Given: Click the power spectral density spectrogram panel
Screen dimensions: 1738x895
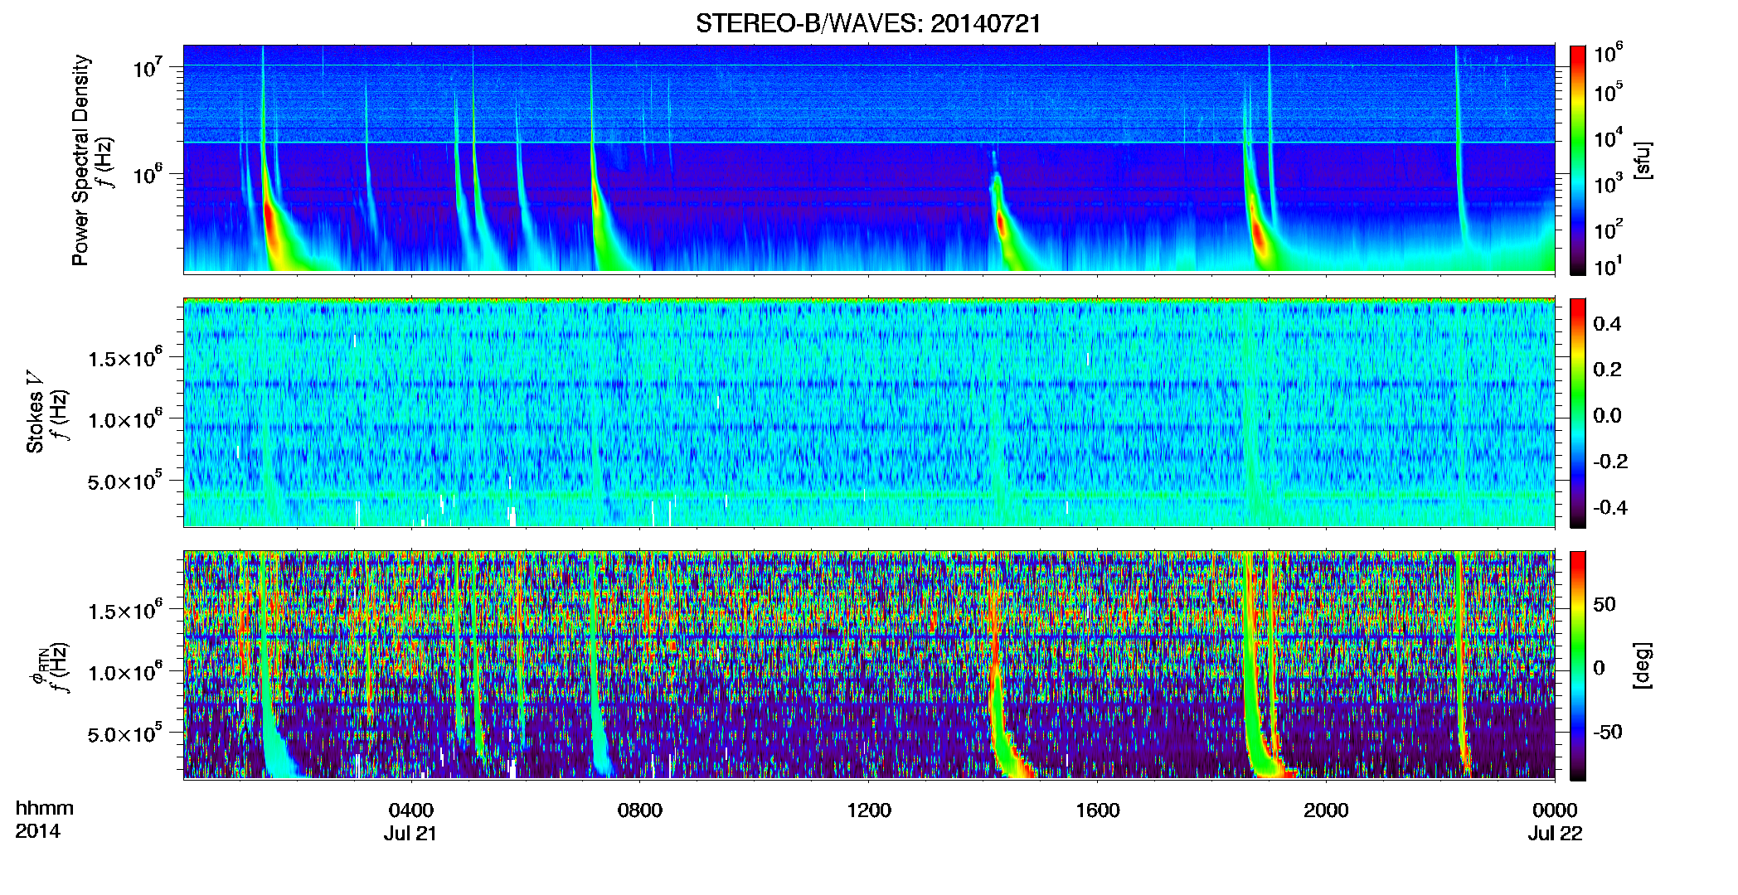Looking at the screenshot, I should pyautogui.click(x=869, y=159).
